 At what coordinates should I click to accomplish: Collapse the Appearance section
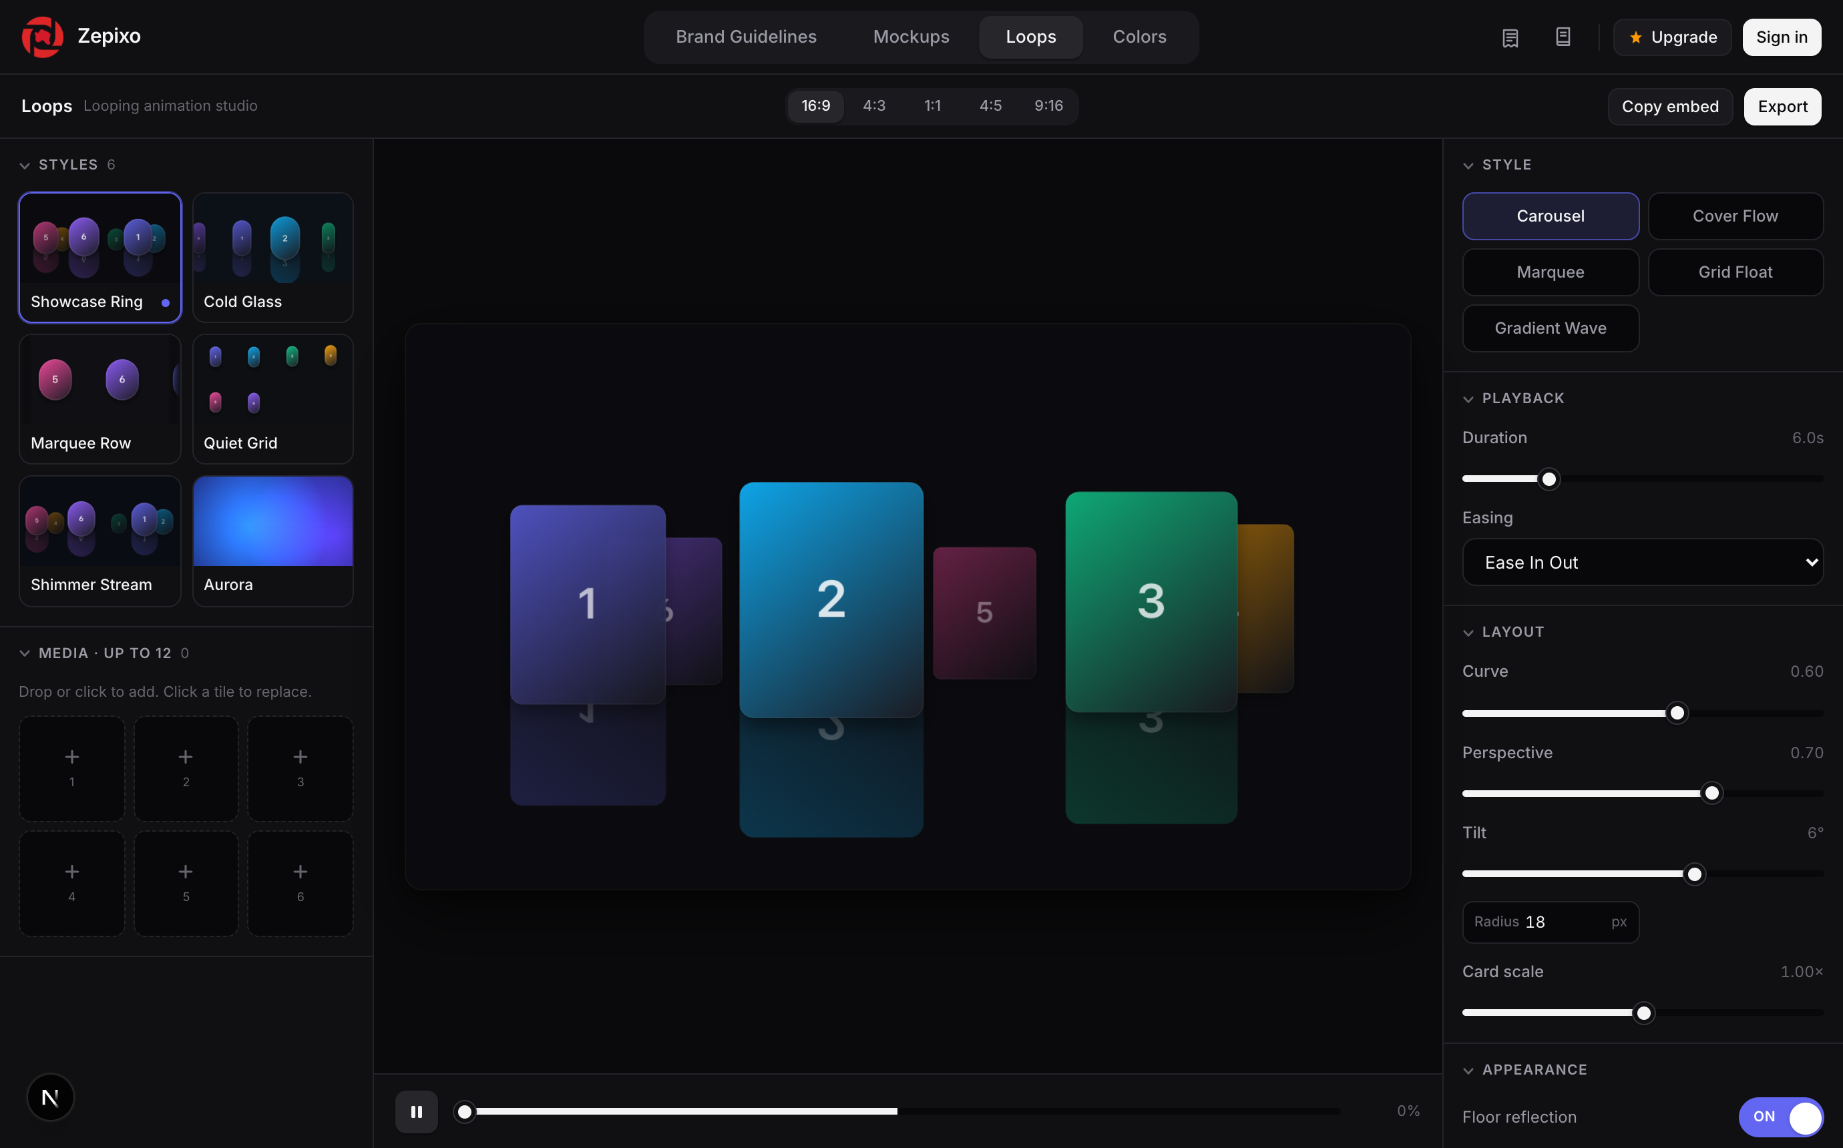pyautogui.click(x=1468, y=1070)
